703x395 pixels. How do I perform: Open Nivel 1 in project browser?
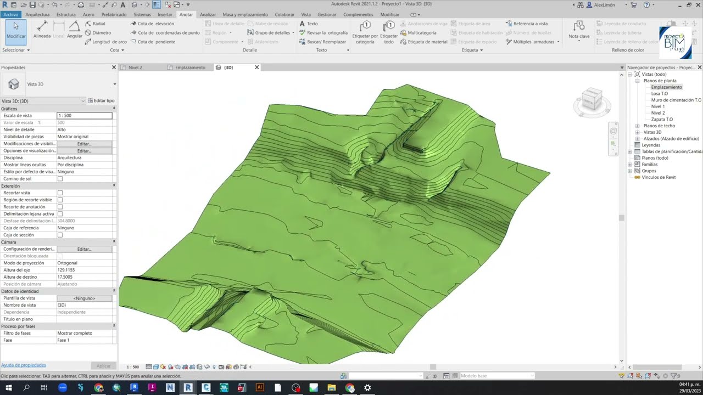(x=658, y=106)
